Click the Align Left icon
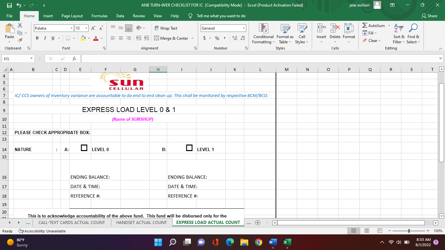 coord(113,38)
